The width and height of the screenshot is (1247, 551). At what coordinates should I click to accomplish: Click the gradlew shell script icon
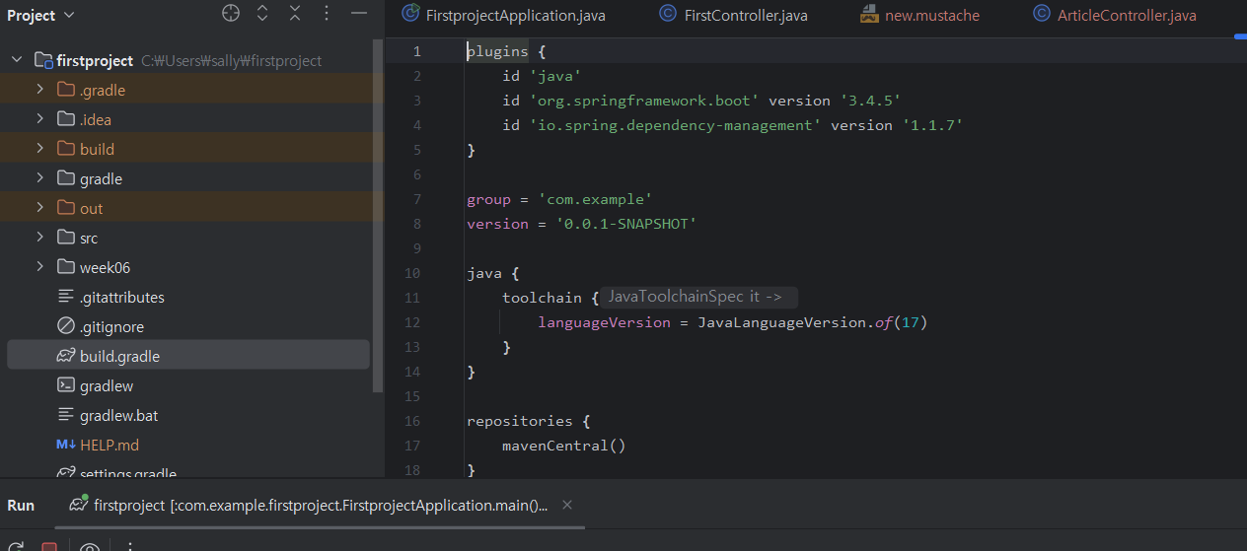66,385
